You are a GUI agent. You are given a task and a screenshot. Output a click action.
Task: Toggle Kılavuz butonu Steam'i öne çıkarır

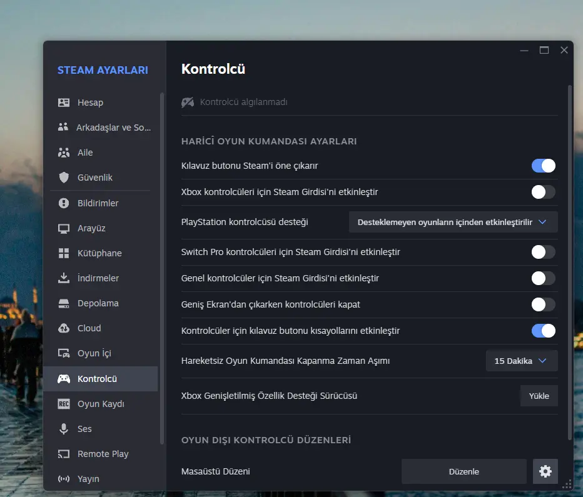click(x=543, y=166)
